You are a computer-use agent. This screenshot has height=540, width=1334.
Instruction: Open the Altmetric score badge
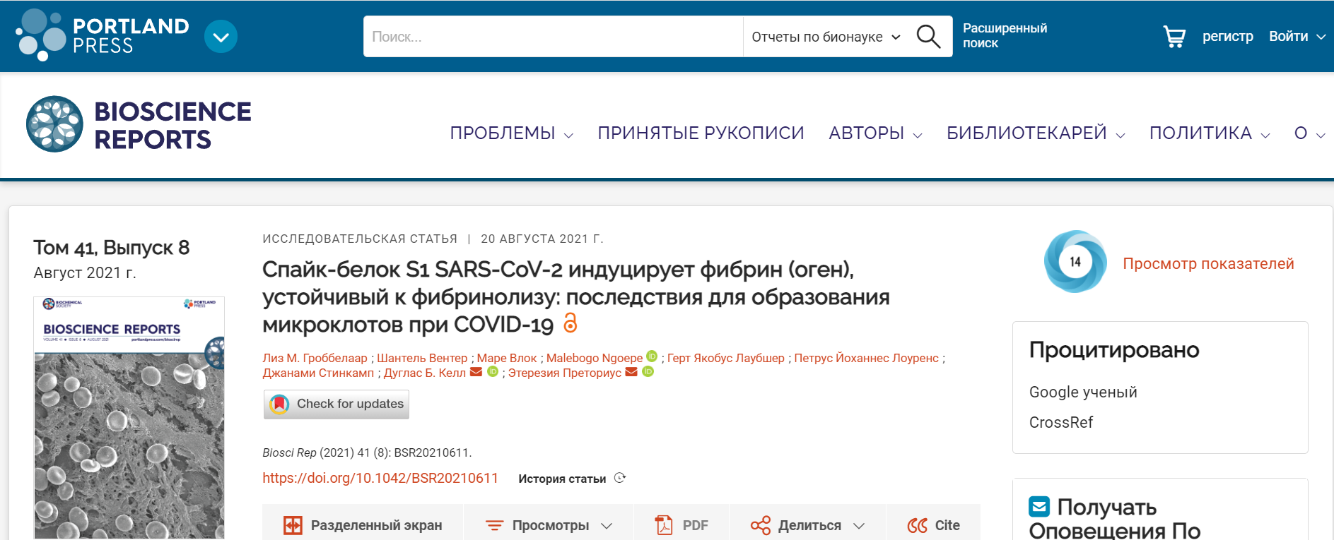click(1075, 262)
